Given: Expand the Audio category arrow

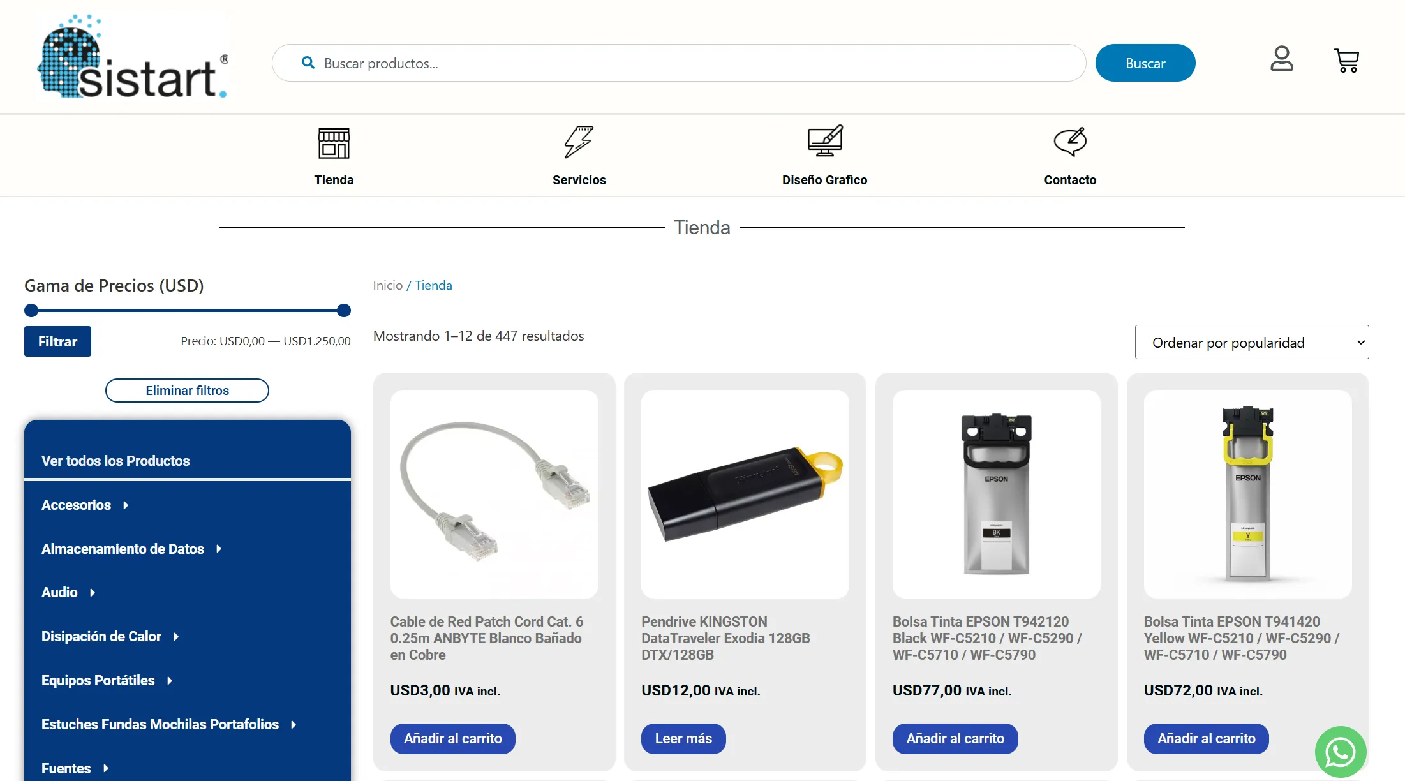Looking at the screenshot, I should point(93,593).
